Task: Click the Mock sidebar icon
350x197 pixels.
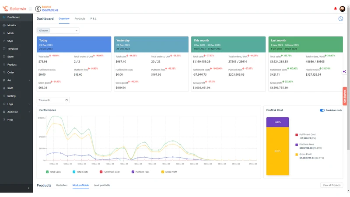Action: (x=4, y=33)
